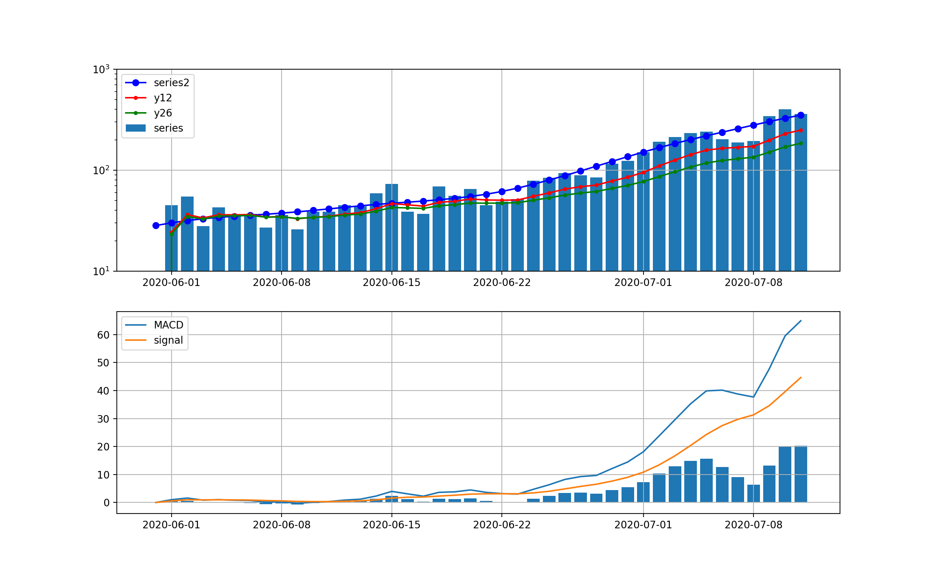Viewport: 933px width, 577px height.
Task: Select the MACD legend entry
Action: point(169,325)
